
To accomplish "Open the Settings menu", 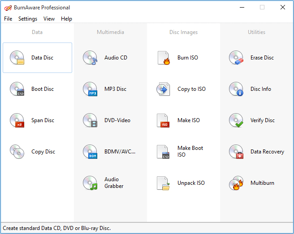I will [x=28, y=19].
